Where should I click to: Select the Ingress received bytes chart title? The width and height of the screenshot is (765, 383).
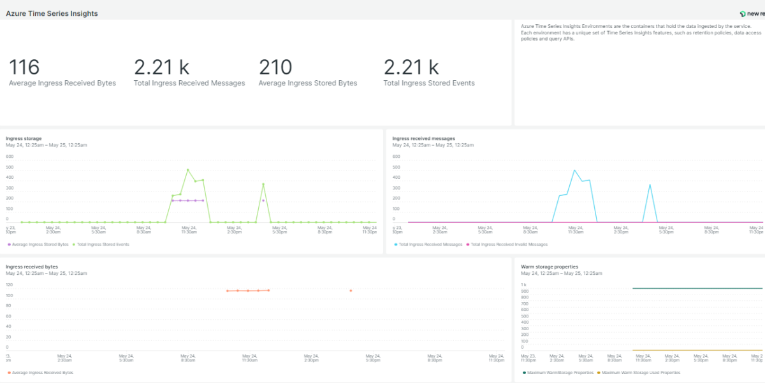32,267
